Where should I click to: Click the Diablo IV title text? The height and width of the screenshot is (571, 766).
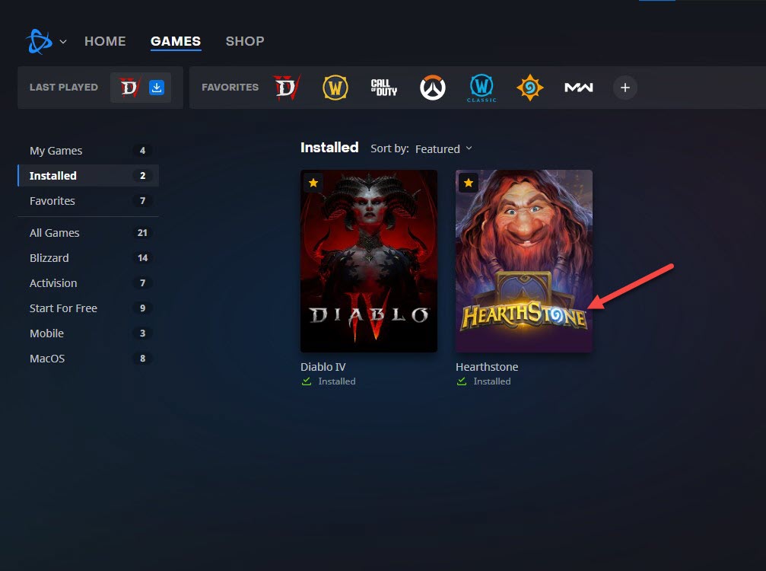click(x=323, y=367)
